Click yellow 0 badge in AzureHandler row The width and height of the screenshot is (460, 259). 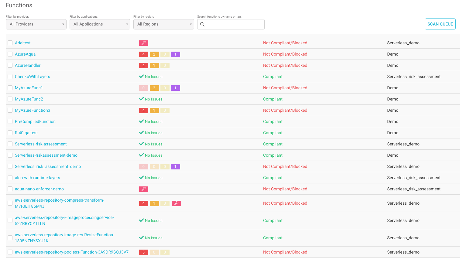(x=165, y=66)
